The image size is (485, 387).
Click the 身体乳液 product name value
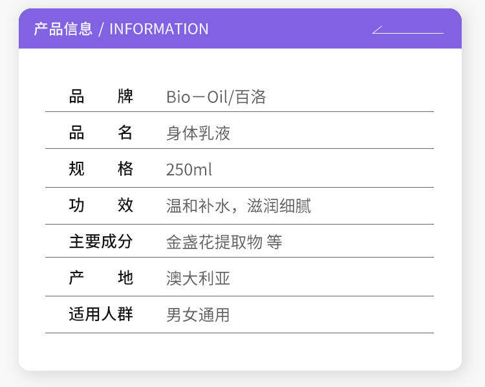[x=199, y=133]
